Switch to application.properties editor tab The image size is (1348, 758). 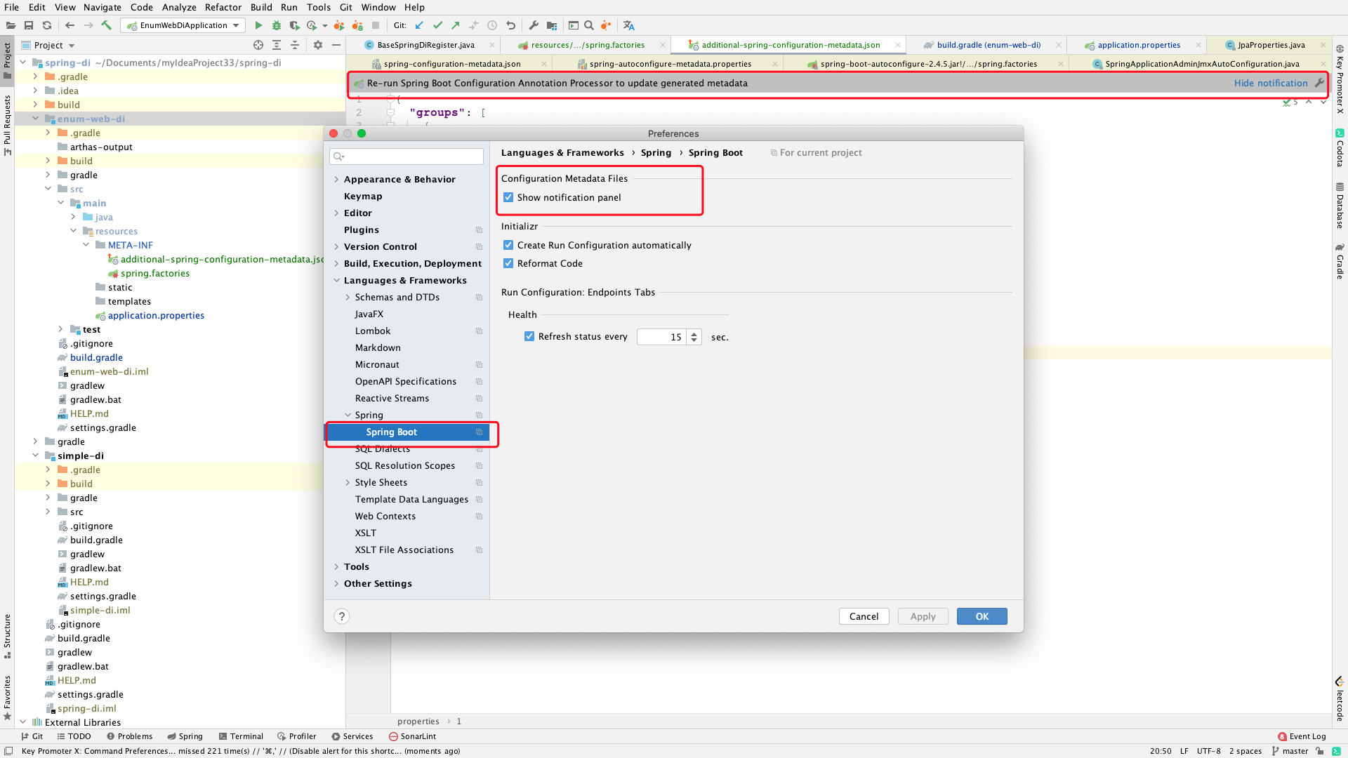click(1139, 45)
